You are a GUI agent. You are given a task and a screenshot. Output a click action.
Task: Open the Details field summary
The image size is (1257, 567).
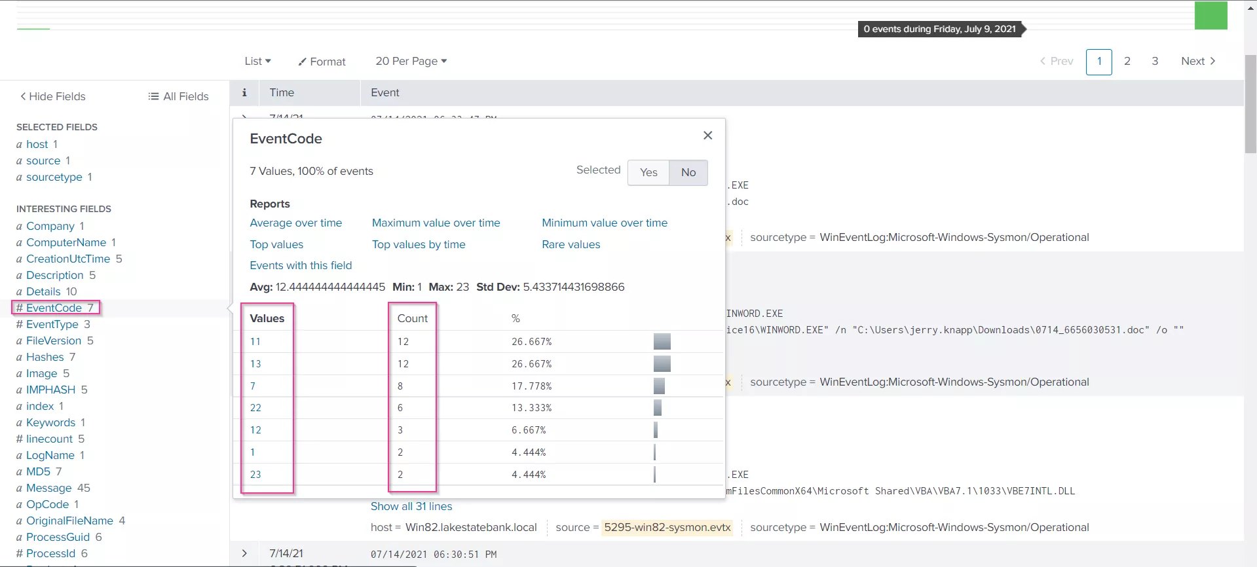coord(43,291)
